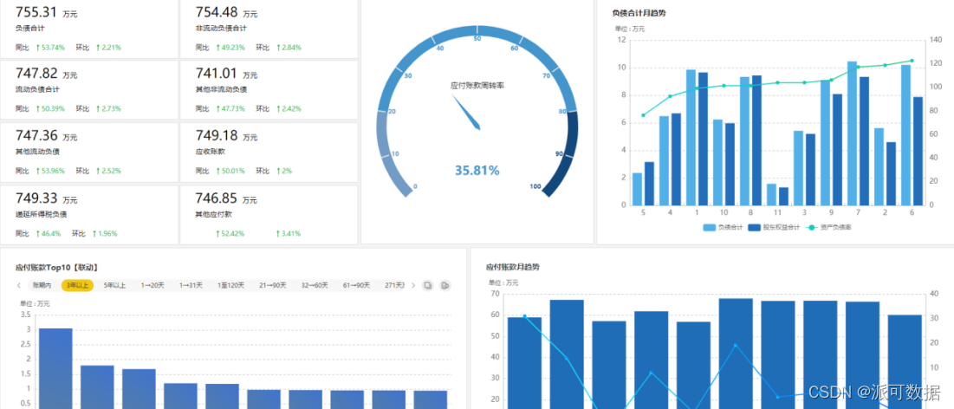Open the 1→20天 tab
Image resolution: width=954 pixels, height=409 pixels.
tap(153, 285)
